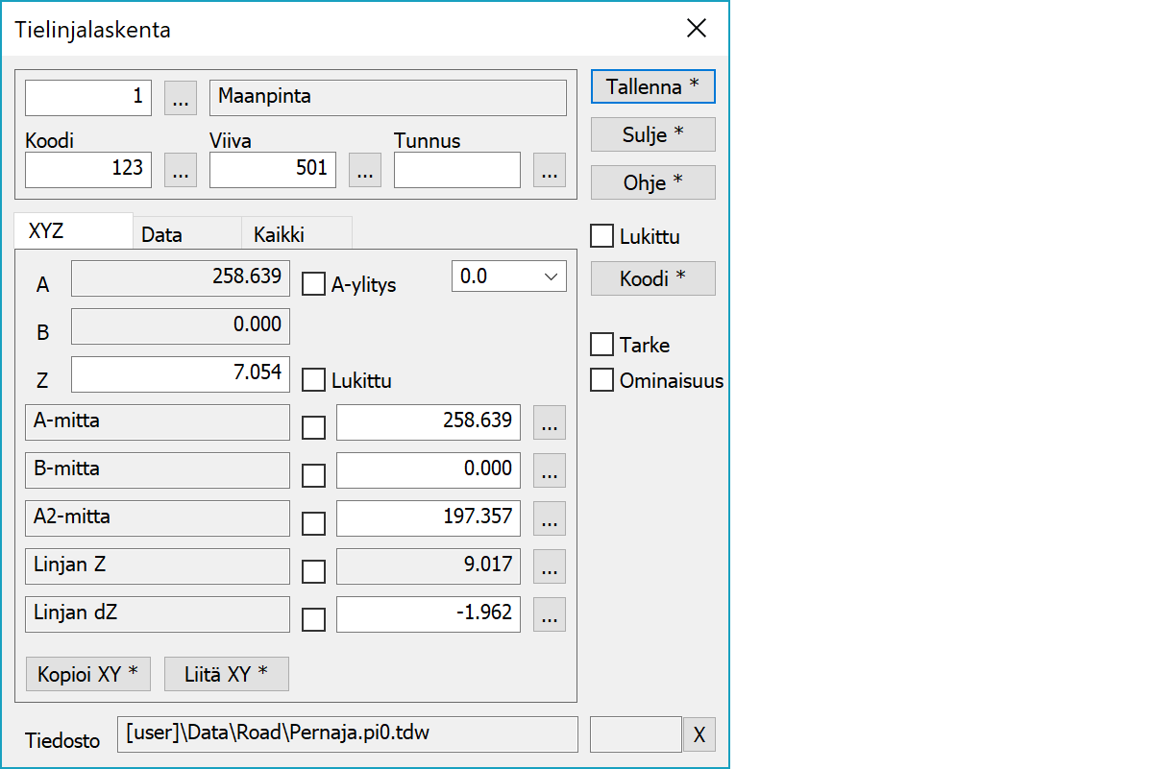1153x769 pixels.
Task: Open the ellipsis button for A-mitta row
Action: 549,422
